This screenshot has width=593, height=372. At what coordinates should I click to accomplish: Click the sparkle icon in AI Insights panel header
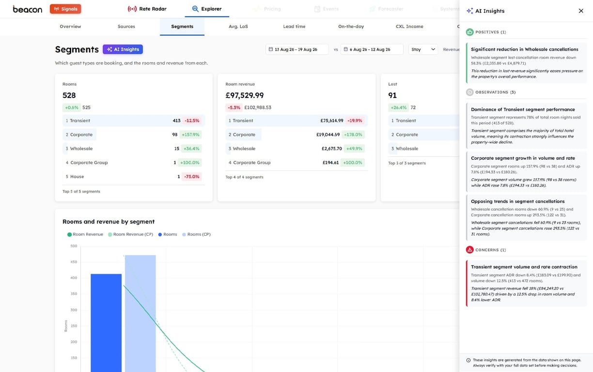point(469,11)
